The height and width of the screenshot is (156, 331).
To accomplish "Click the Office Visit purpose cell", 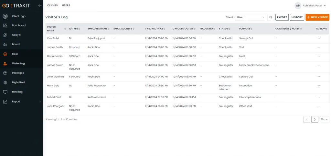I will (x=246, y=106).
